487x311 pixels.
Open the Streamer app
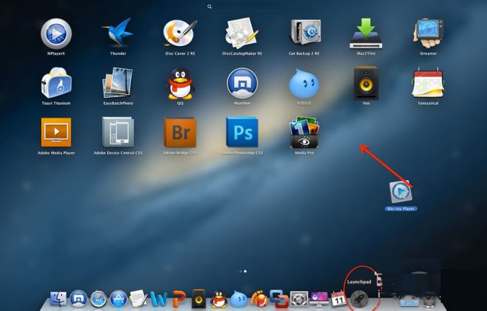429,33
